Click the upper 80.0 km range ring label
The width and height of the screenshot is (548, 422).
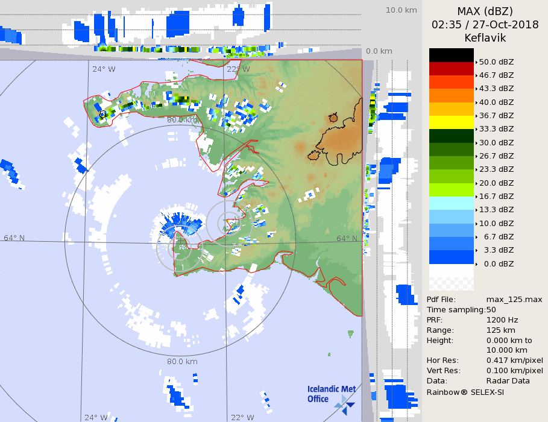182,120
